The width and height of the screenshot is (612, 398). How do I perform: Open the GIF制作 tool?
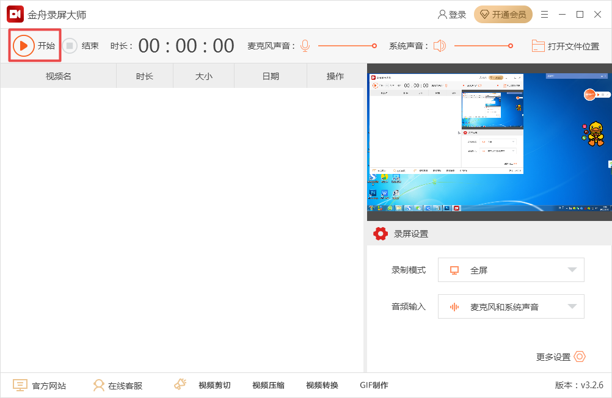point(374,385)
